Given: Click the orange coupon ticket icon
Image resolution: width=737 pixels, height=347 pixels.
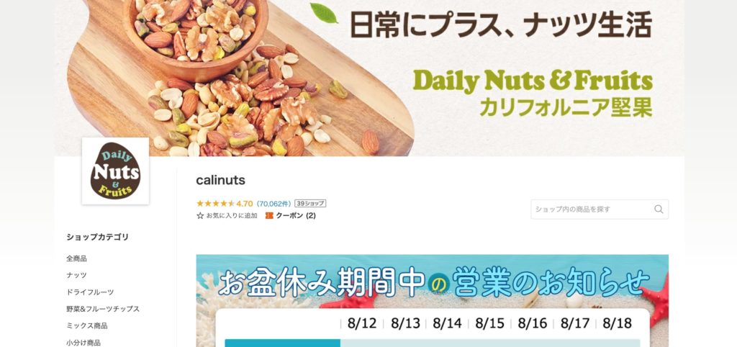Looking at the screenshot, I should point(269,216).
